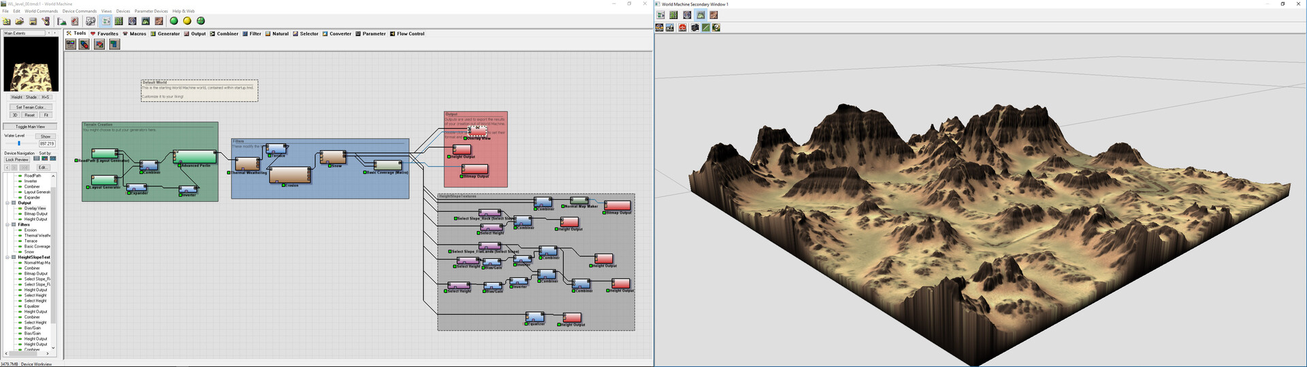This screenshot has width=1307, height=367.
Task: Open 3D View icon in main toolbar
Action: (x=146, y=21)
